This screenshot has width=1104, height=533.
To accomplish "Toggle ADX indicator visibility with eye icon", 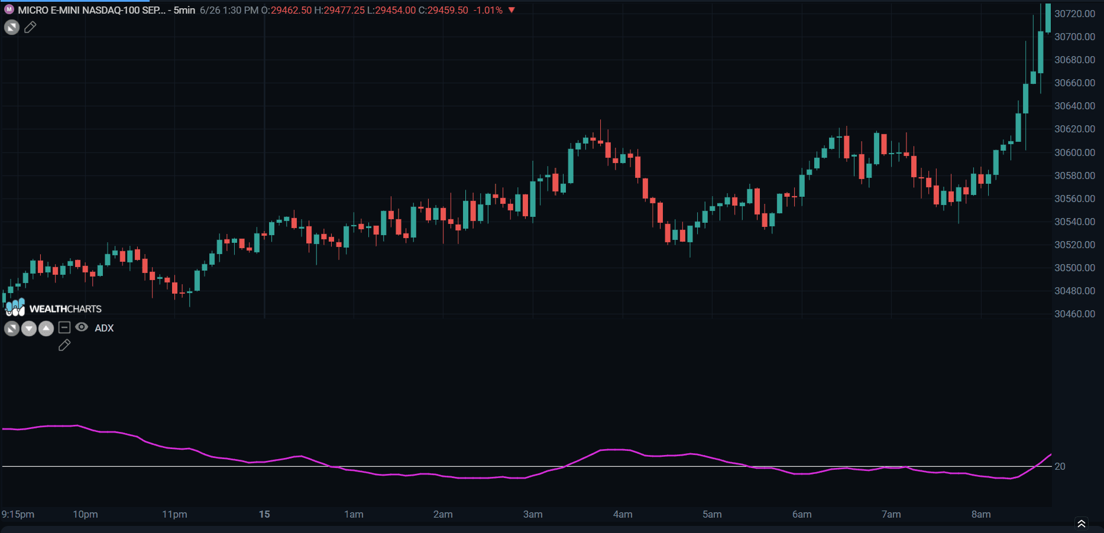I will point(82,327).
